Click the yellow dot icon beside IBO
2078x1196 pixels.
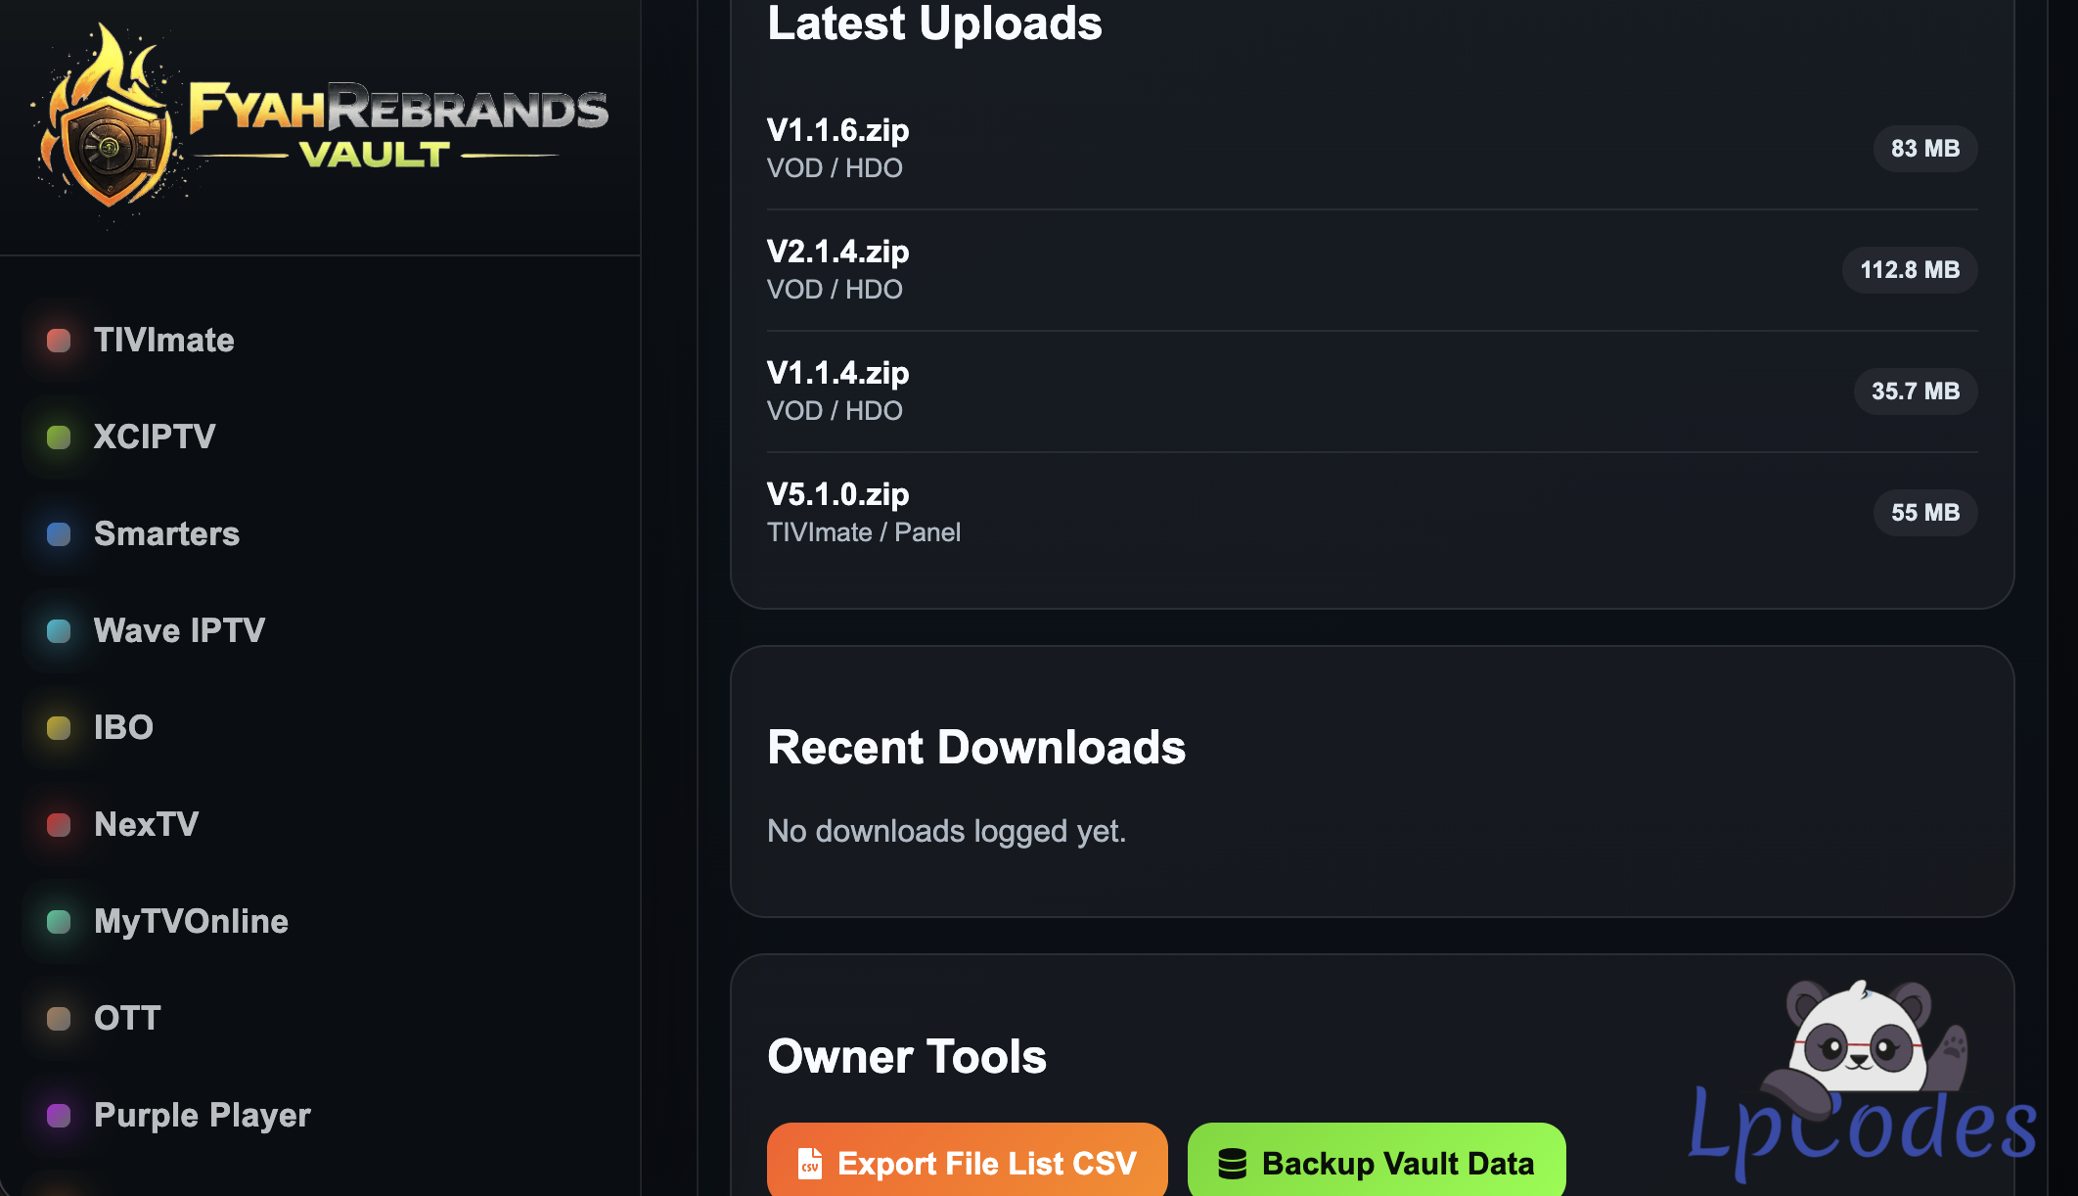pos(59,728)
